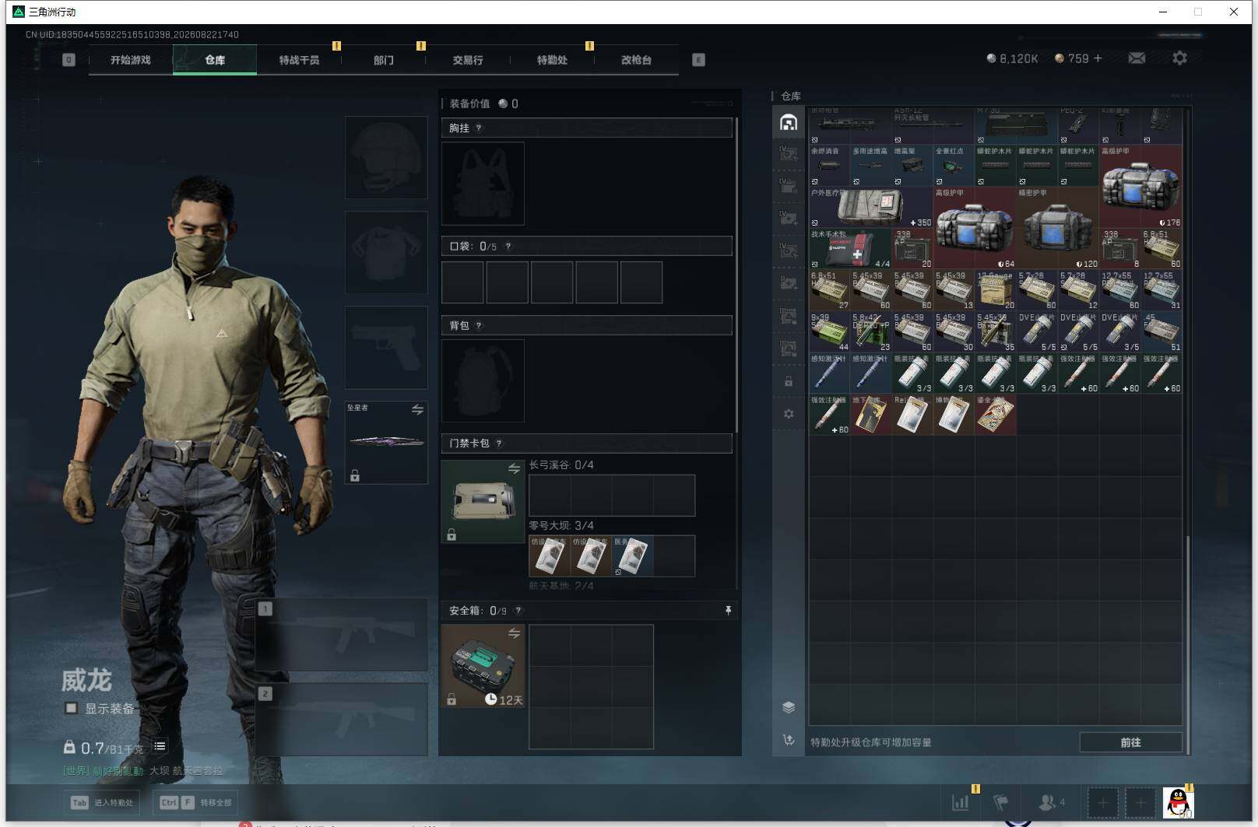Viewport: 1258px width, 827px height.
Task: Open the settings gear in top bar
Action: 1179,58
